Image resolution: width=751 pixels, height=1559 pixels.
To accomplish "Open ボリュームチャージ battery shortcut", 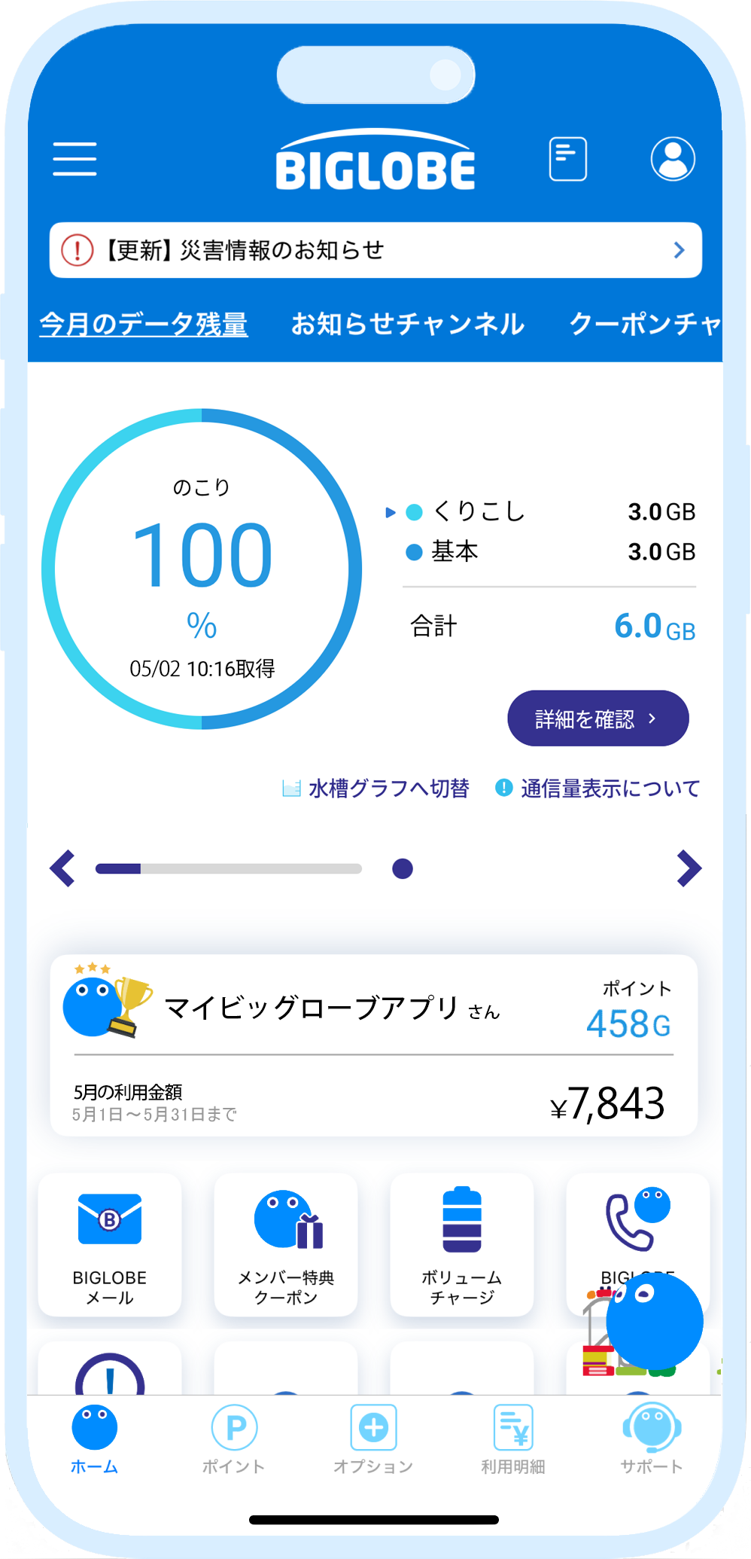I will pos(462,1243).
